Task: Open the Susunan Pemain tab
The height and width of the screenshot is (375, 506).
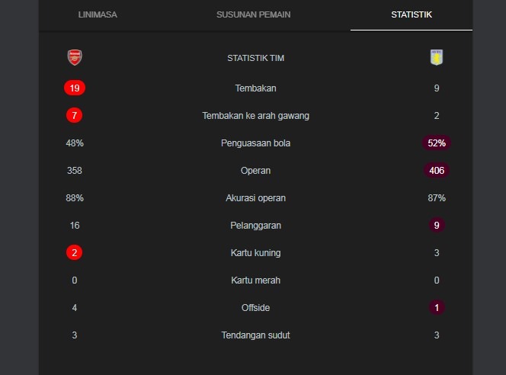Action: 253,14
